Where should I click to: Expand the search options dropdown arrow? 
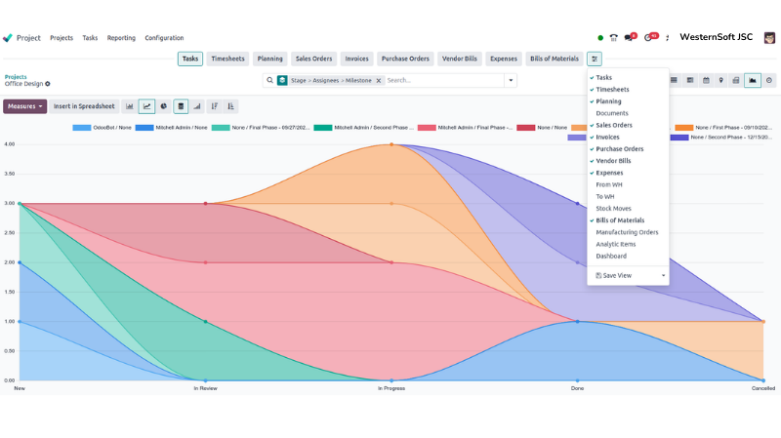(510, 81)
